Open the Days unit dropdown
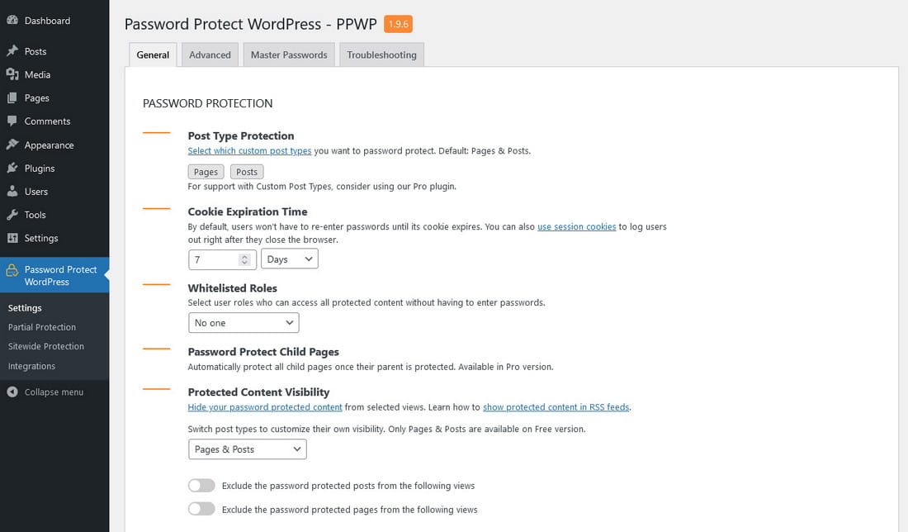Image resolution: width=908 pixels, height=532 pixels. pyautogui.click(x=290, y=259)
